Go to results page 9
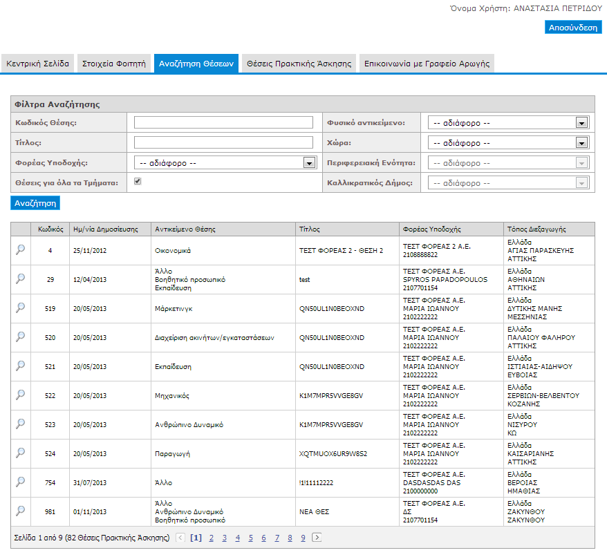This screenshot has height=557, width=607. point(303,538)
